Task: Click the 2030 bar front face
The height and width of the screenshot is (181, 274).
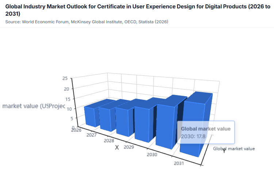Action: point(165,127)
